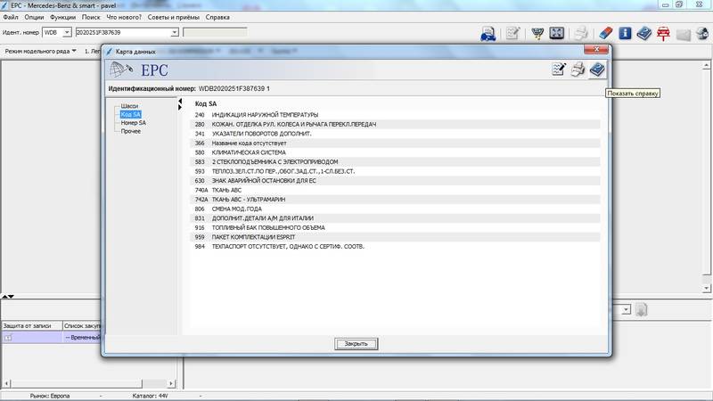Viewport: 713px width, 401px height.
Task: Click the main window vertical scrollbar down arrow
Action: point(706,288)
